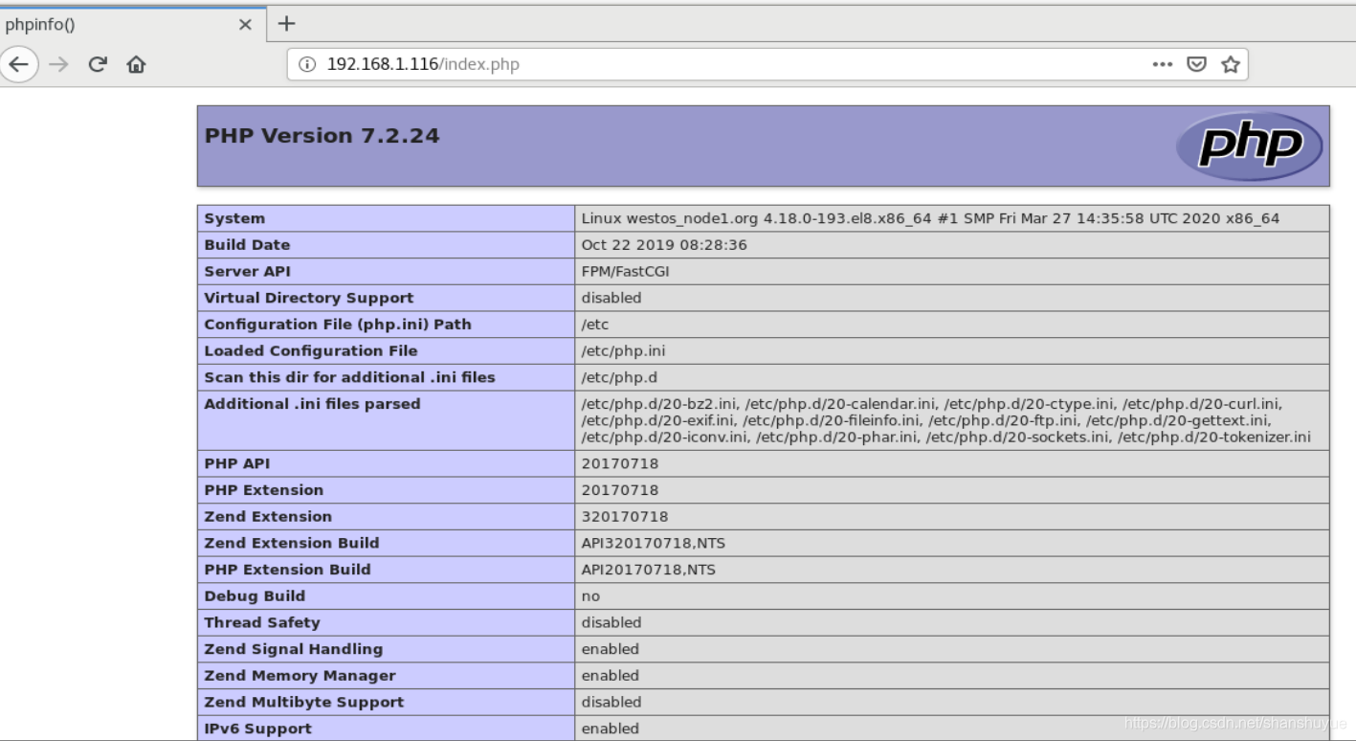Click the Zend Multibyte Support label

[303, 703]
